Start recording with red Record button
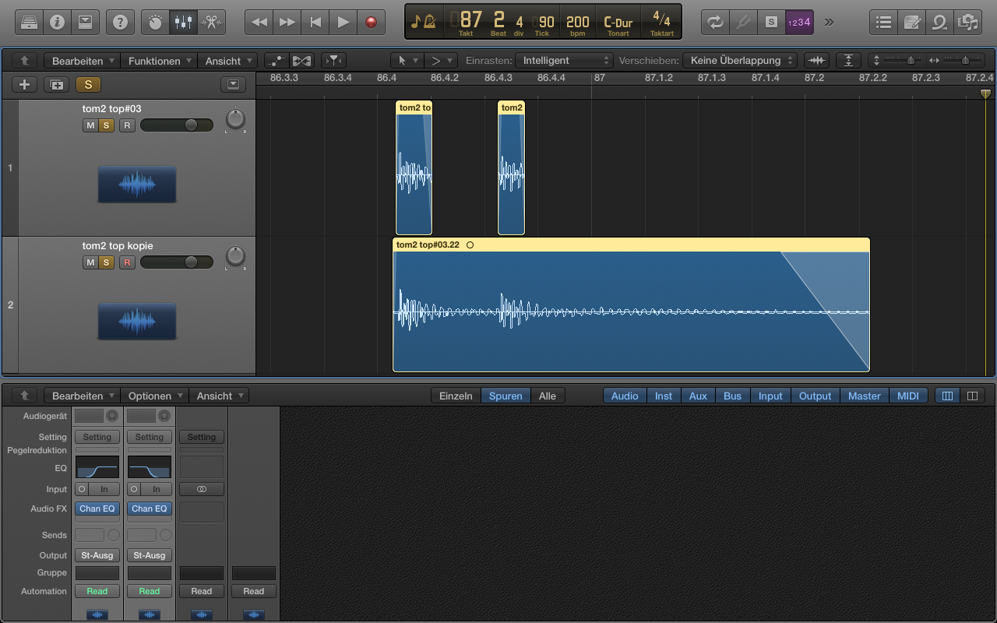The width and height of the screenshot is (997, 623). point(372,22)
